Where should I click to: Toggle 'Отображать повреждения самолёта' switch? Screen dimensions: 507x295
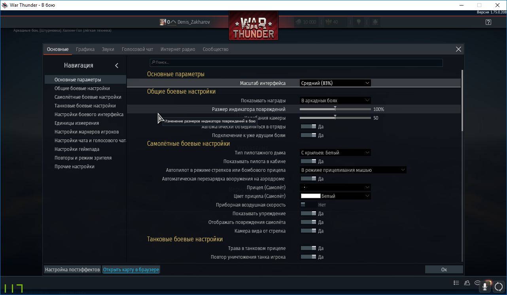(x=308, y=222)
